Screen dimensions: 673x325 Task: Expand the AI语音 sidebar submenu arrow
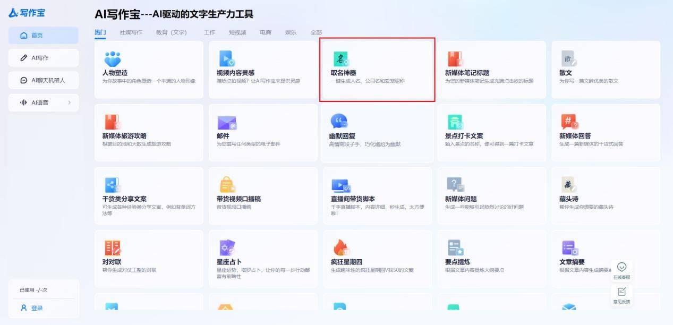click(x=69, y=102)
